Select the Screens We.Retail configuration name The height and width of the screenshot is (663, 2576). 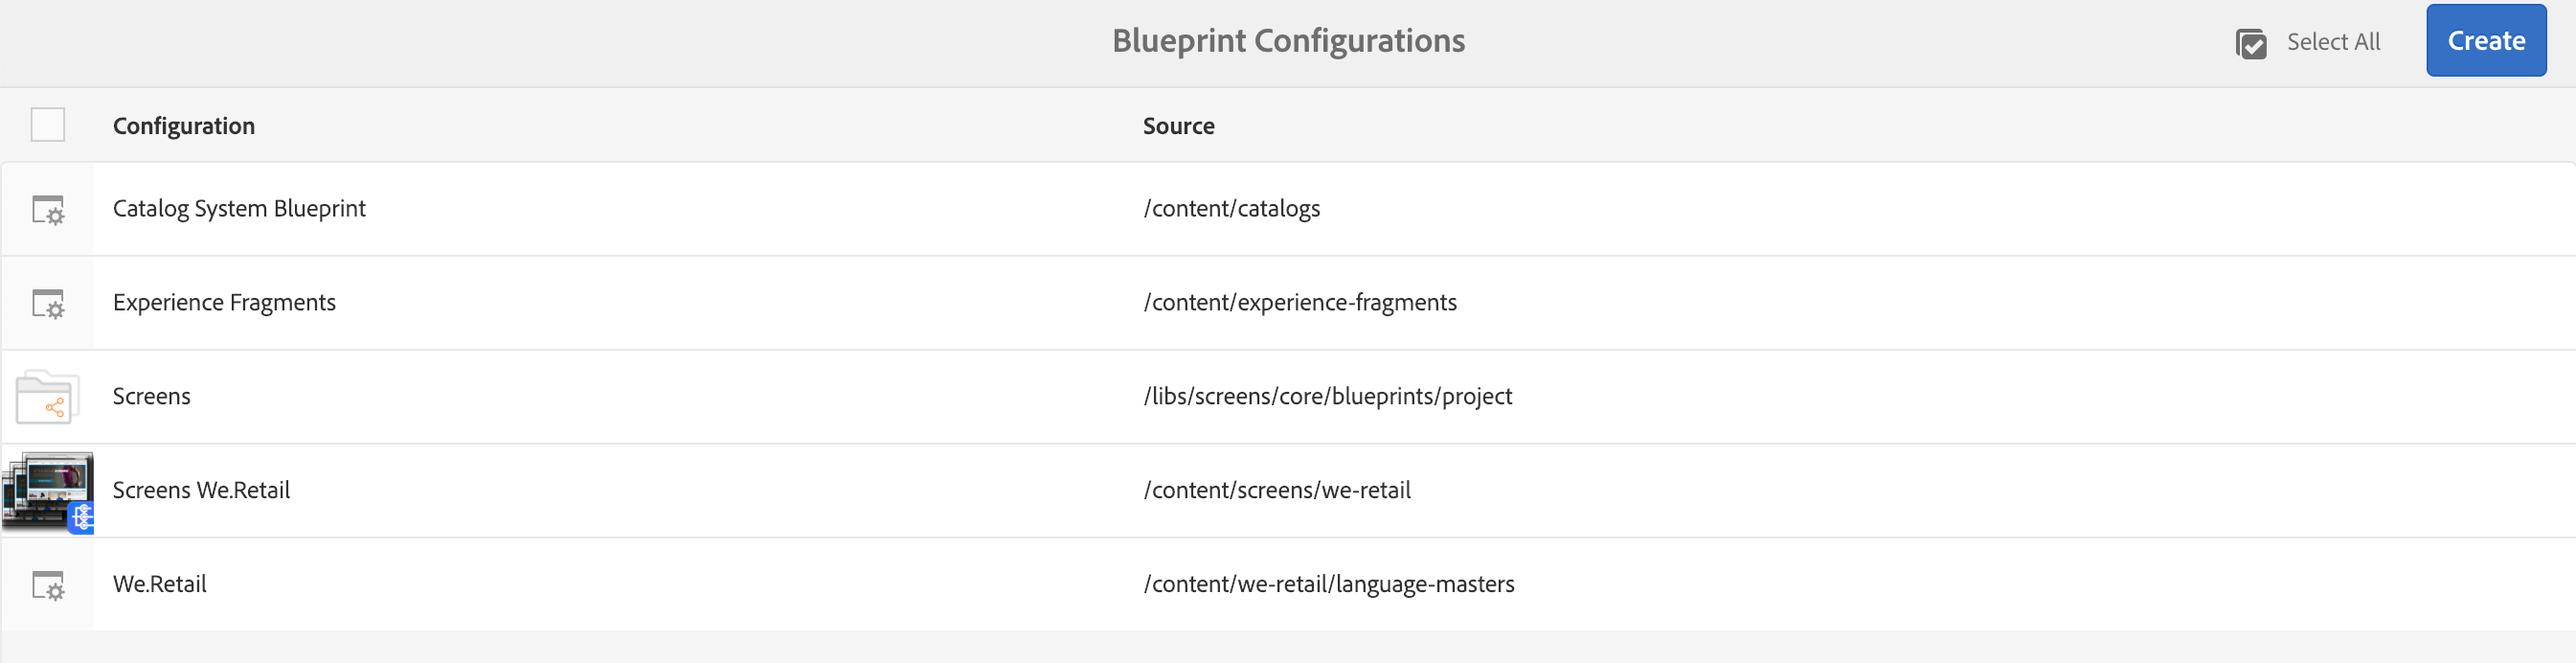(x=201, y=491)
